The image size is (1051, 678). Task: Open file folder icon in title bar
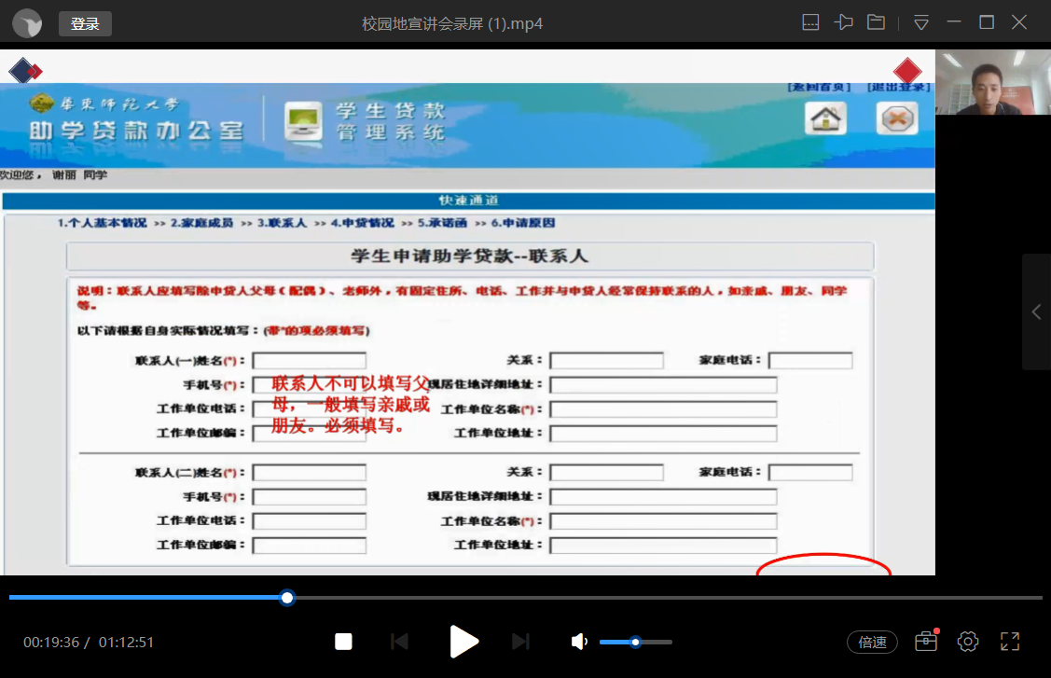[876, 22]
